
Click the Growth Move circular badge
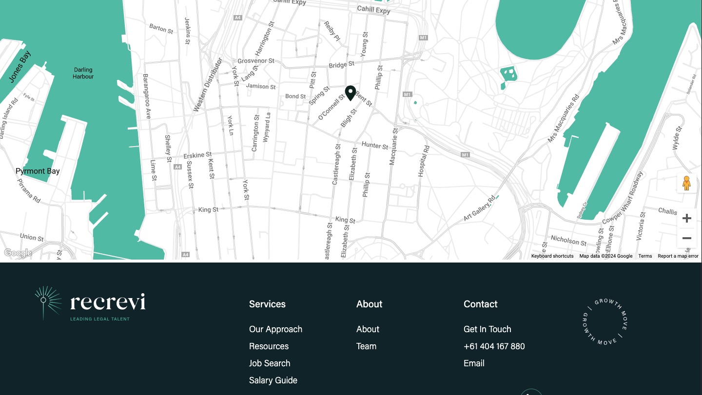(605, 321)
